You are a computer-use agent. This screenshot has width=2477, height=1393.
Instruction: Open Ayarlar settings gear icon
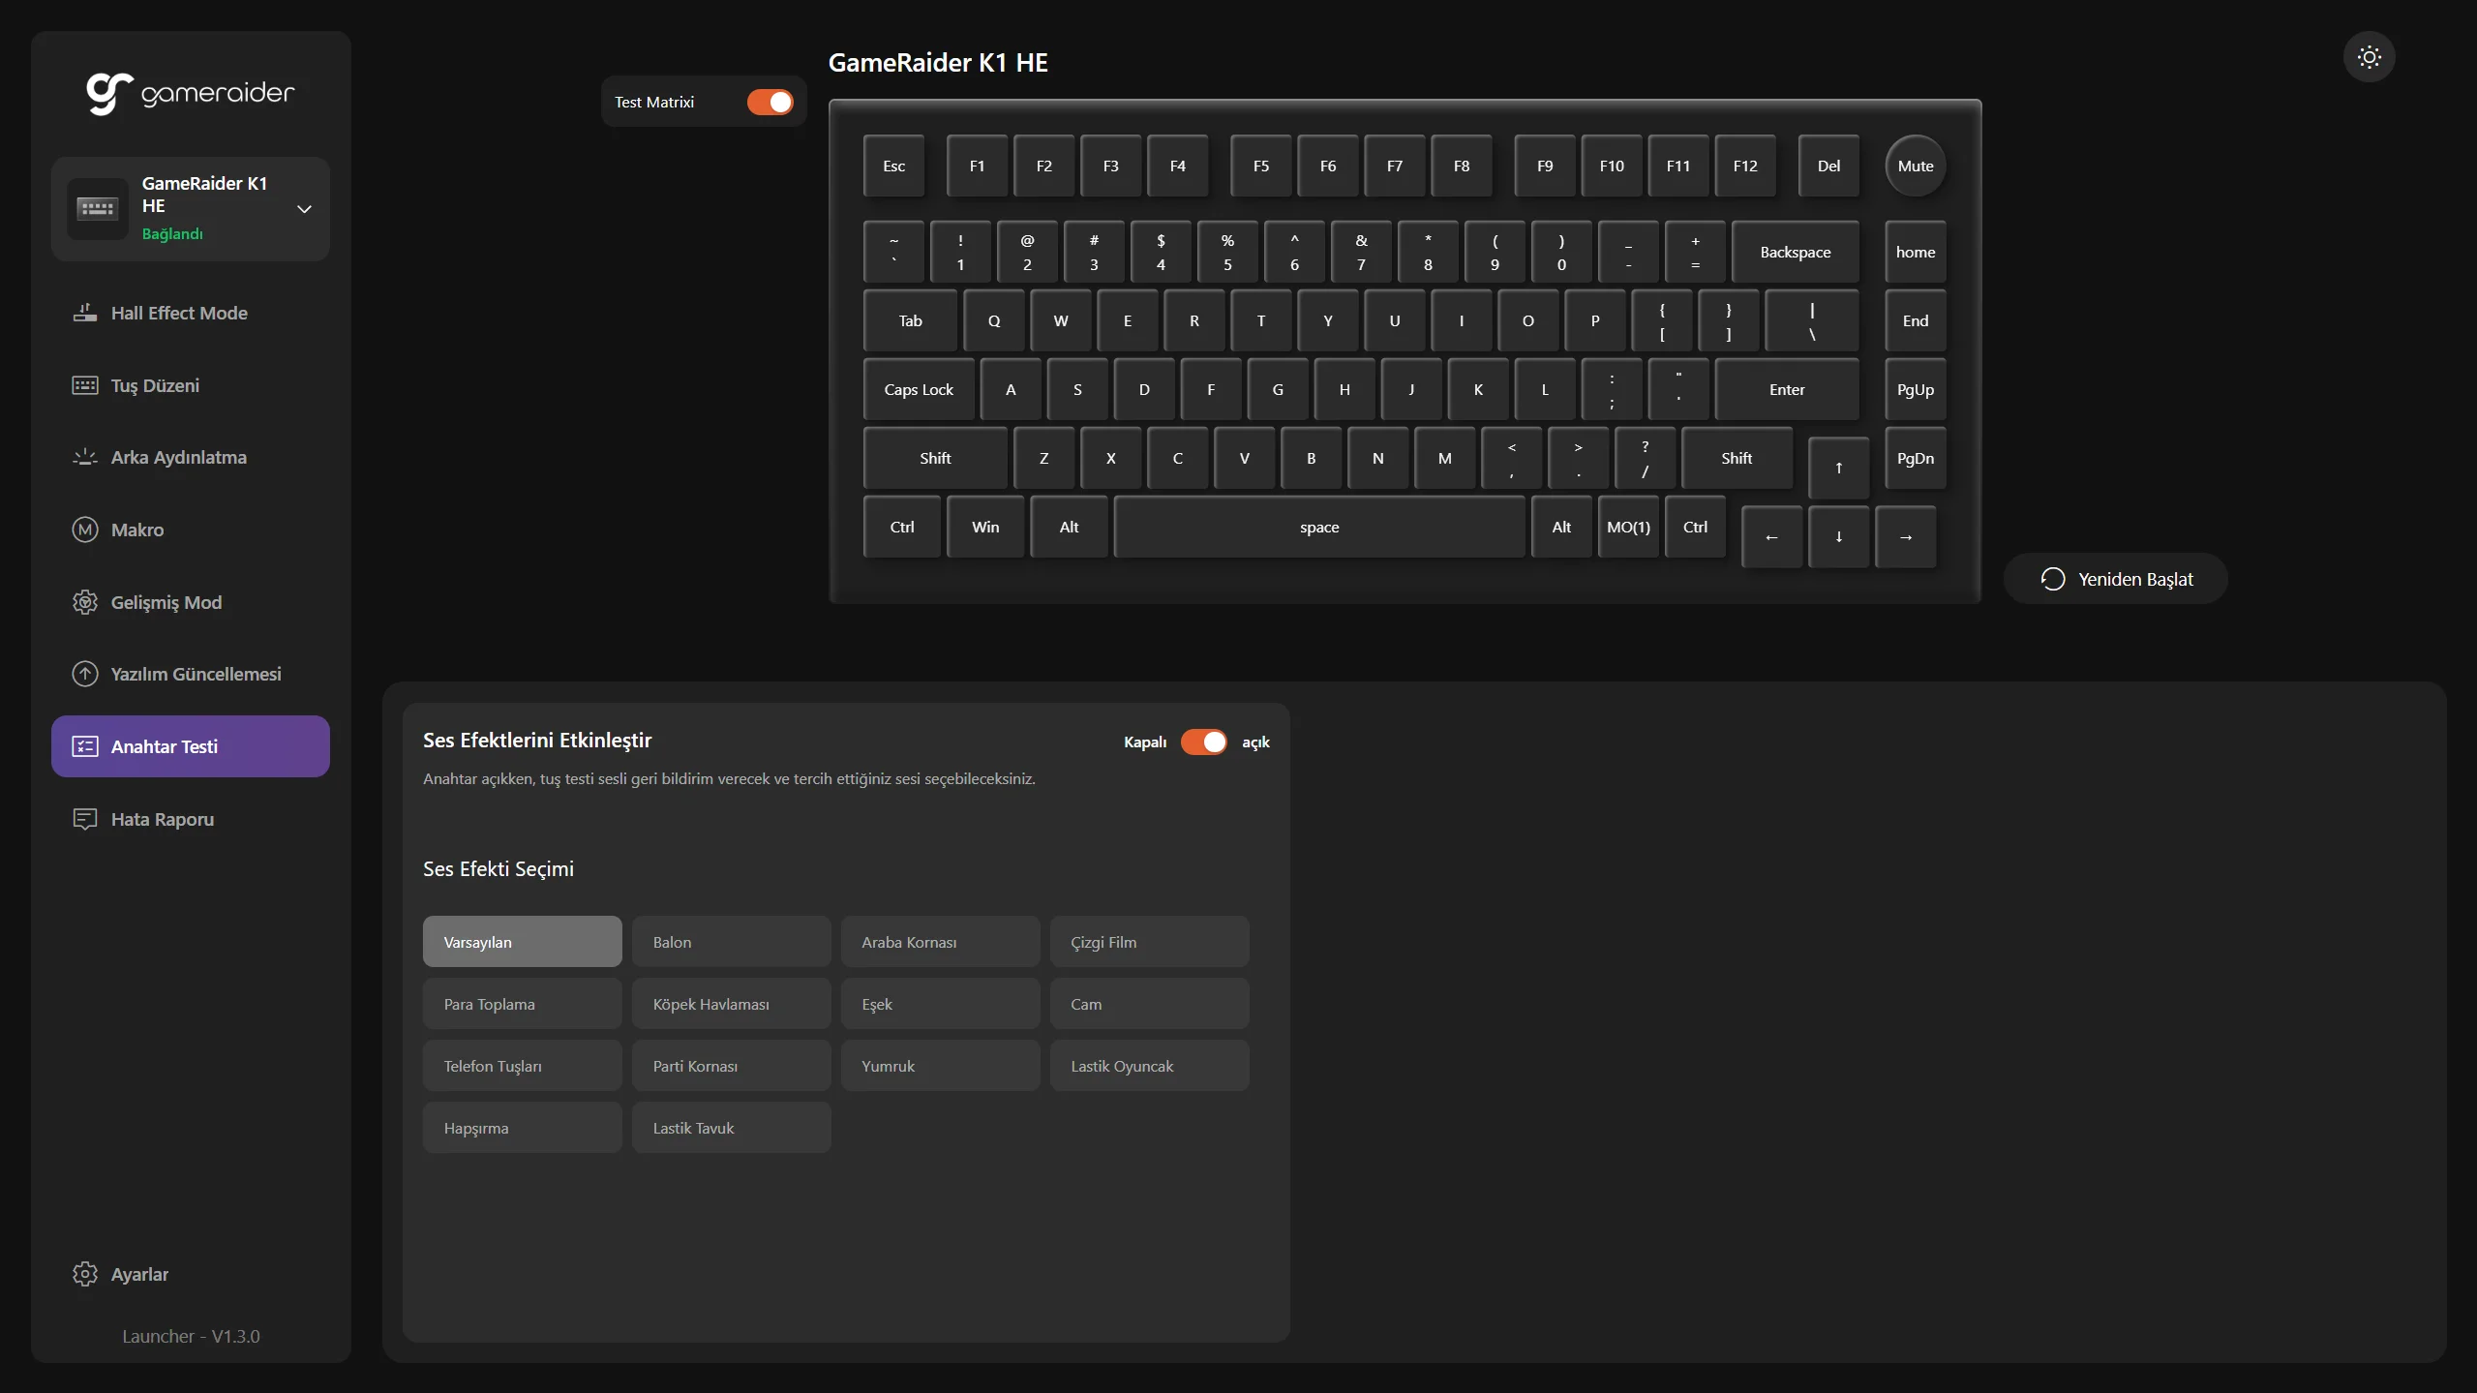[x=85, y=1274]
